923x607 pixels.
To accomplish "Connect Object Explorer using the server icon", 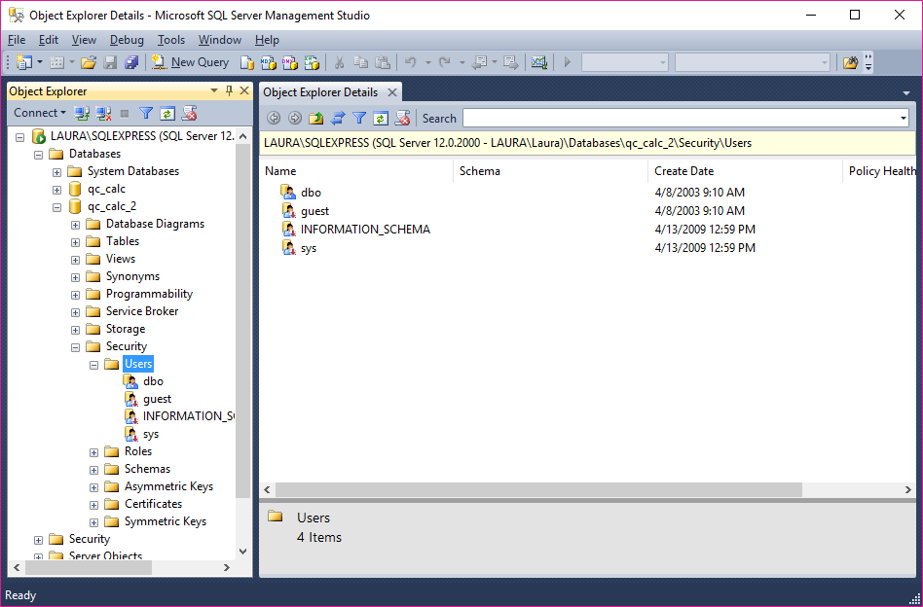I will (x=81, y=113).
